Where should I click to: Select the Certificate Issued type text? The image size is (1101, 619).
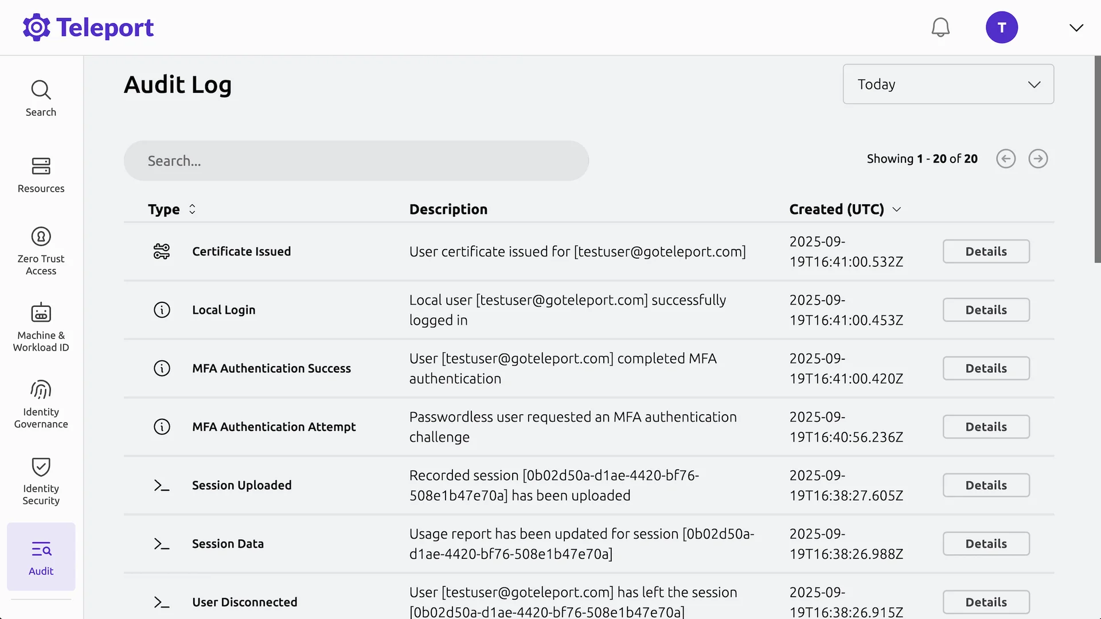(241, 251)
